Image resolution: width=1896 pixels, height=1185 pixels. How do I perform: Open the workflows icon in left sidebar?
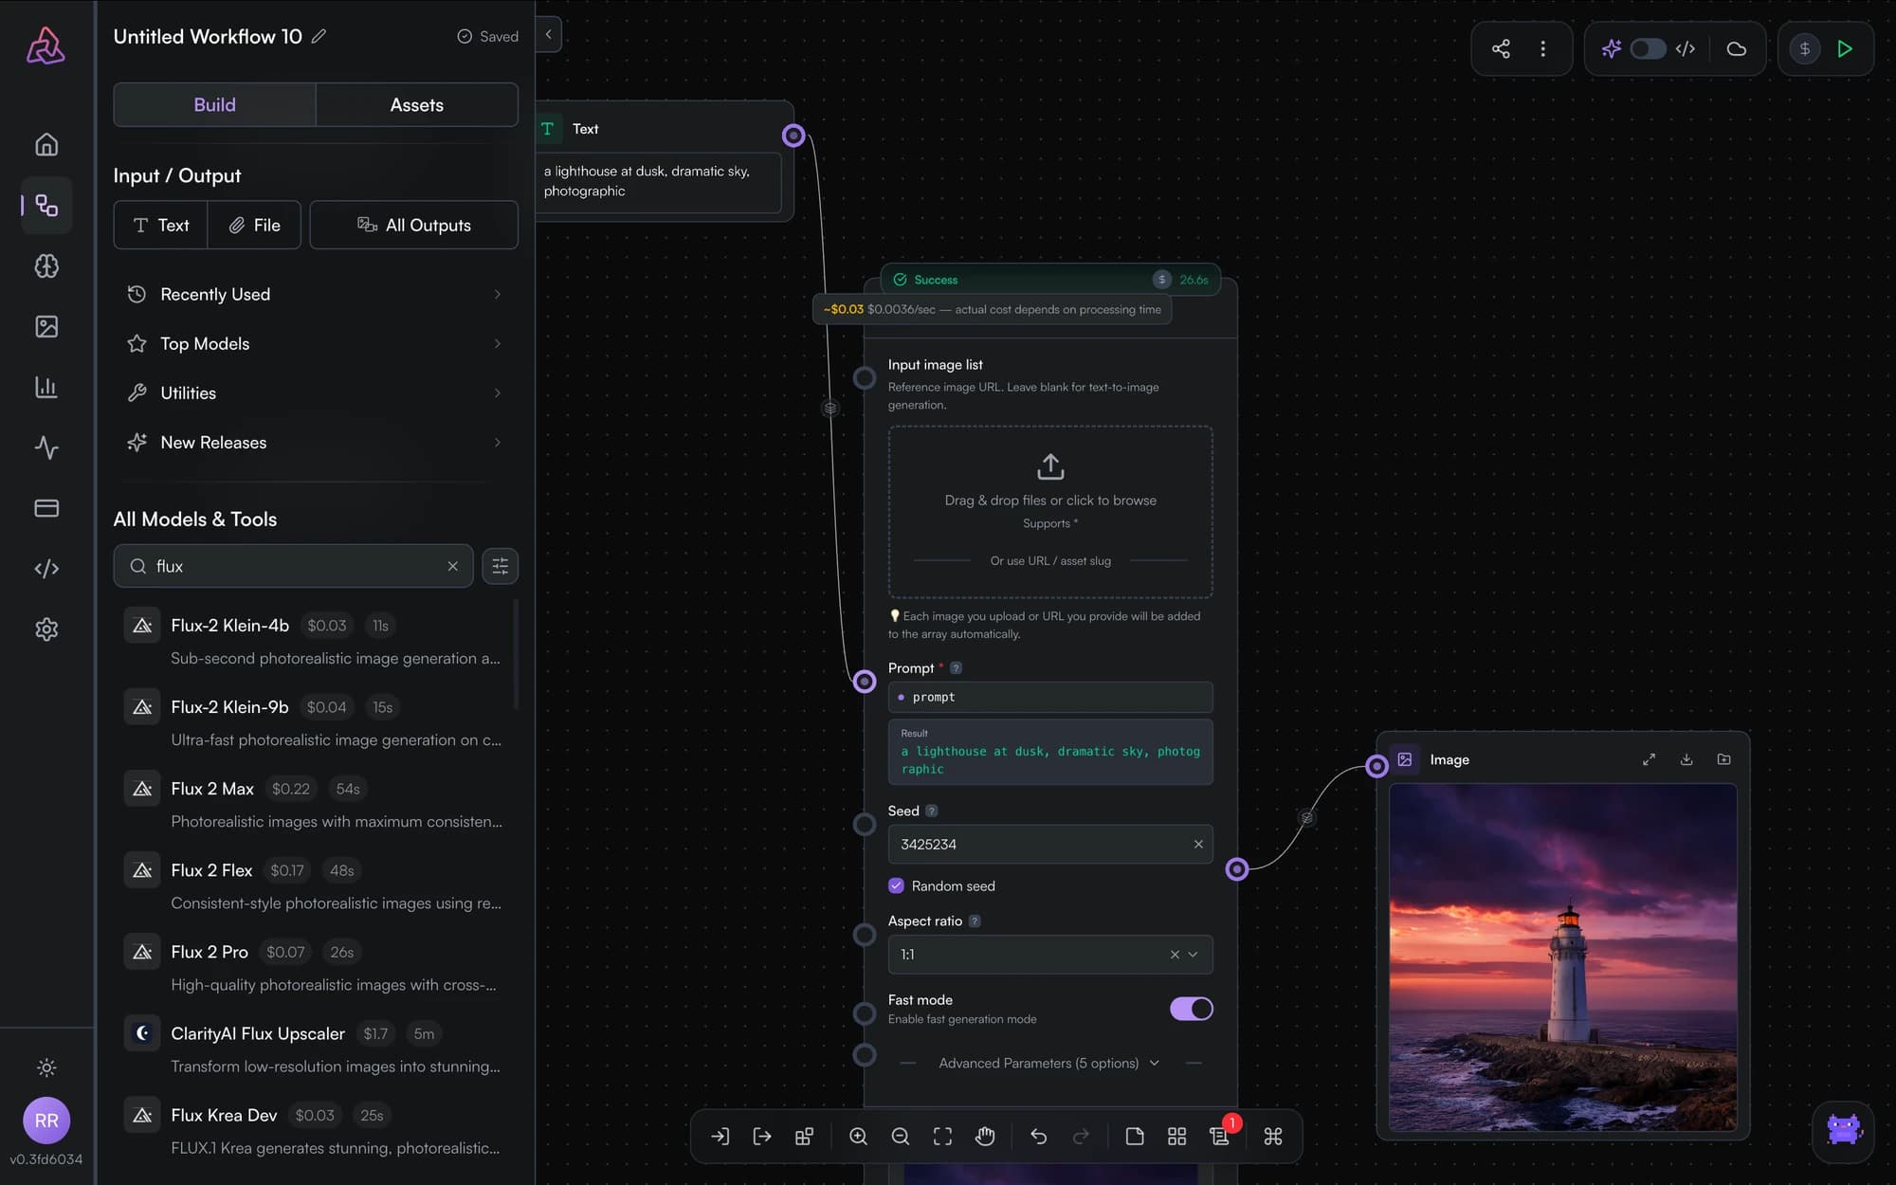coord(46,205)
